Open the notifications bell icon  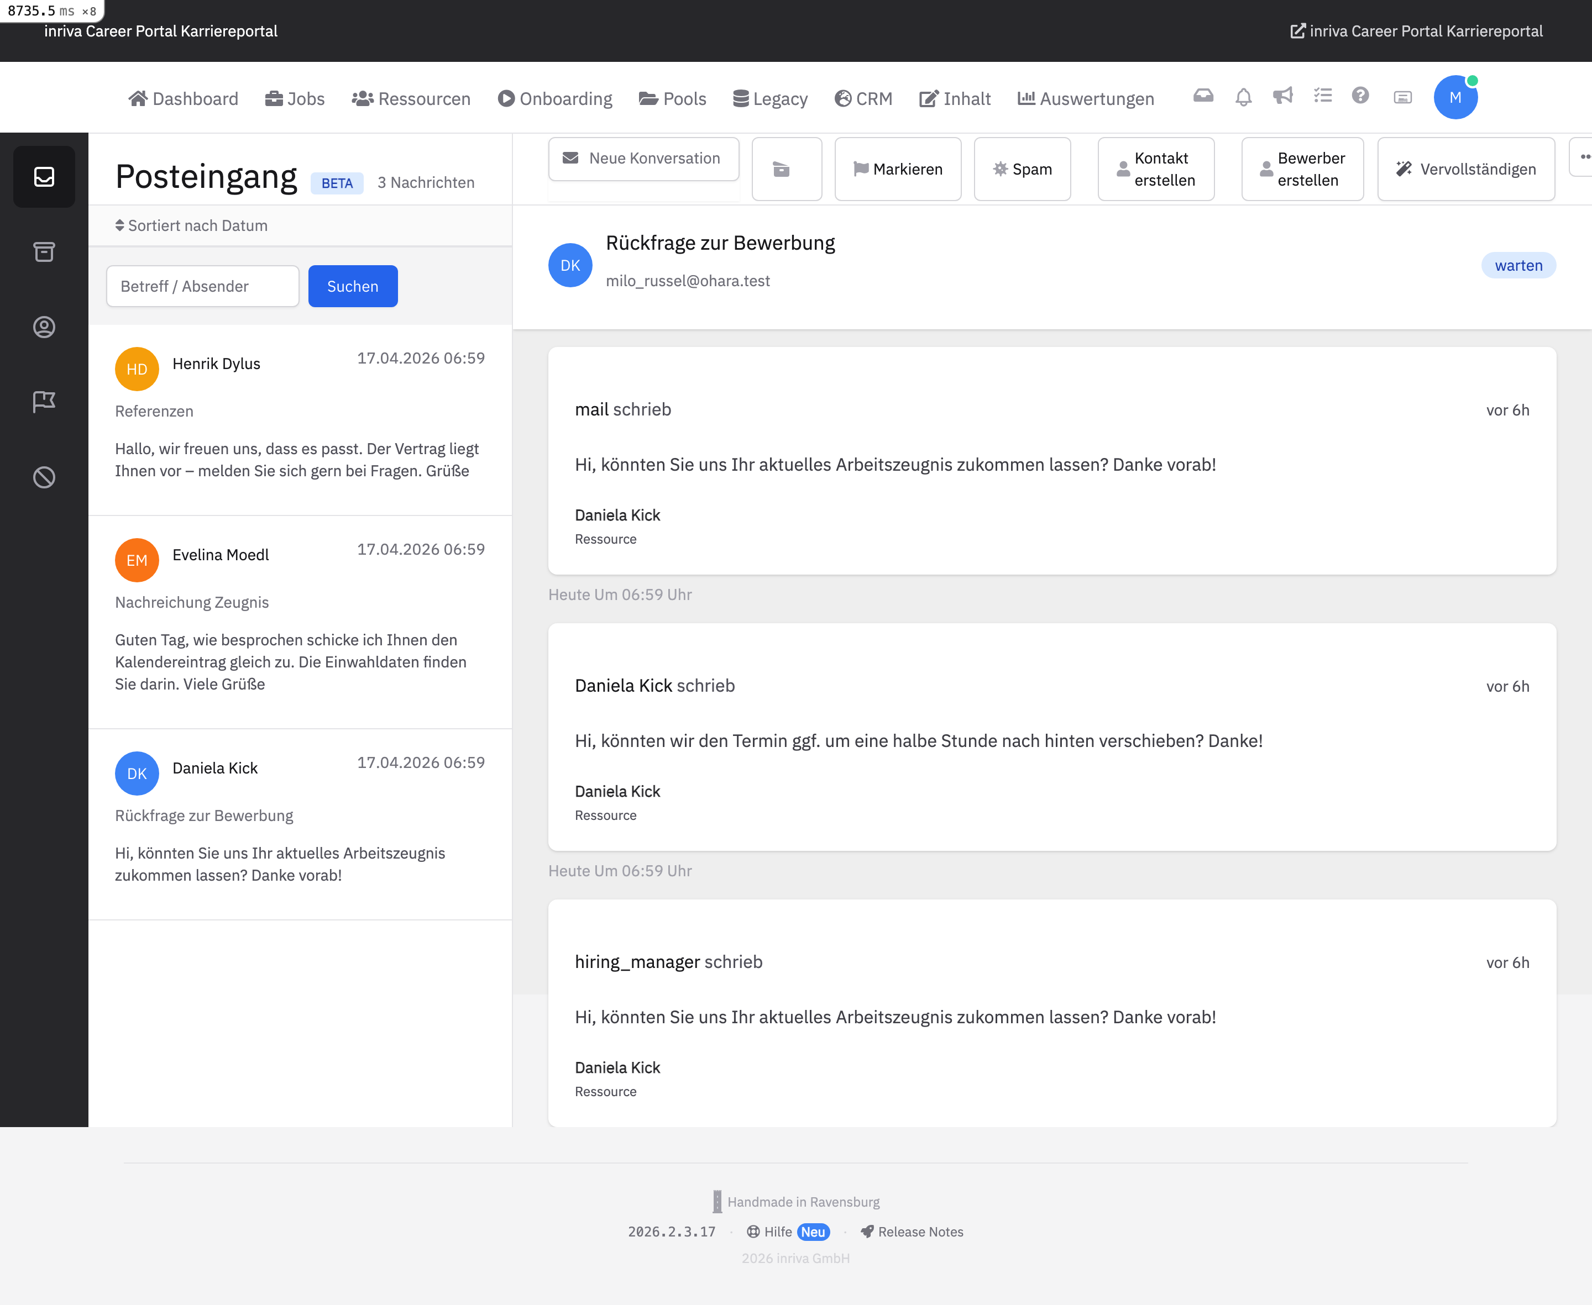point(1244,97)
